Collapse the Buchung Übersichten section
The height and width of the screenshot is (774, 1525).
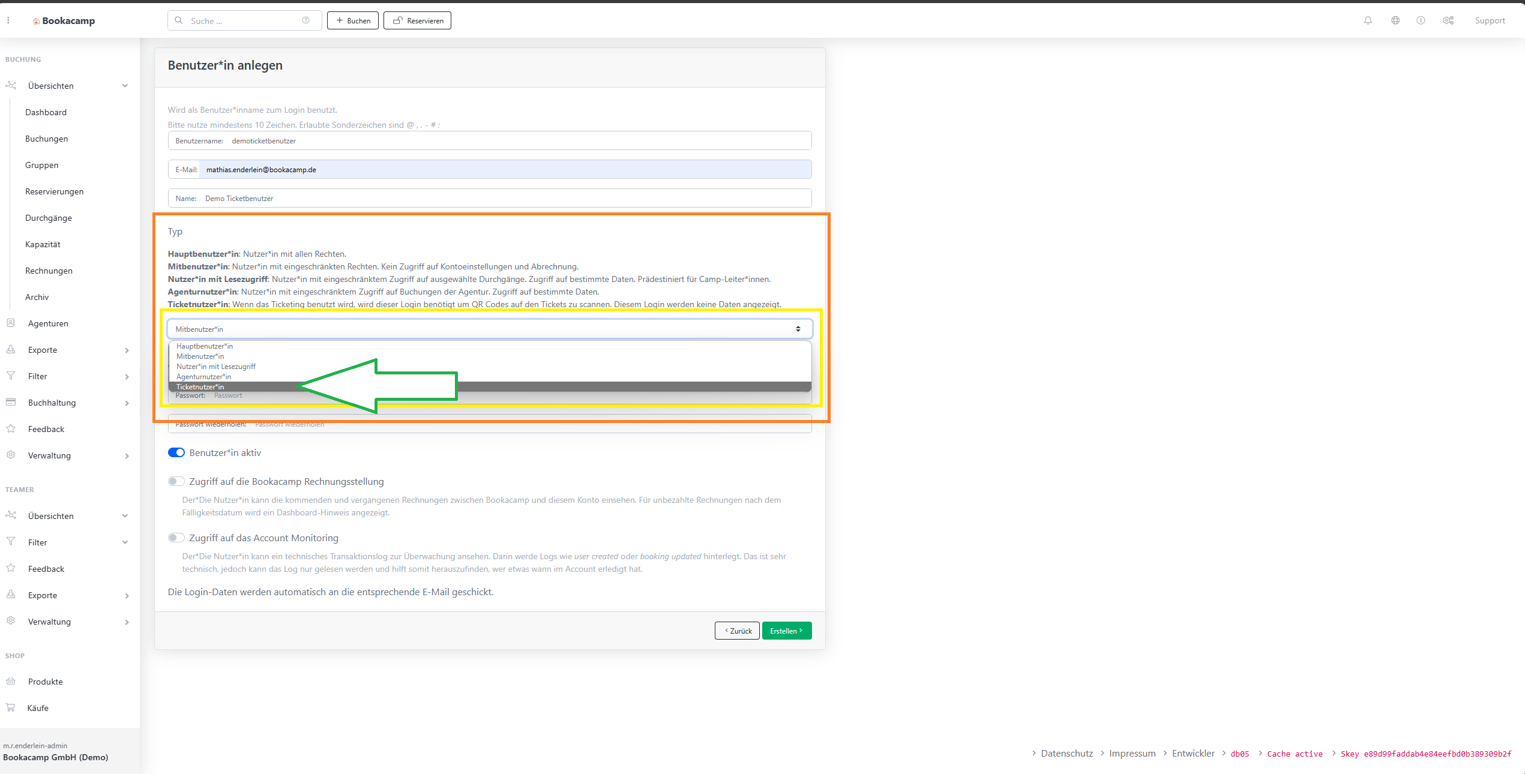tap(125, 86)
